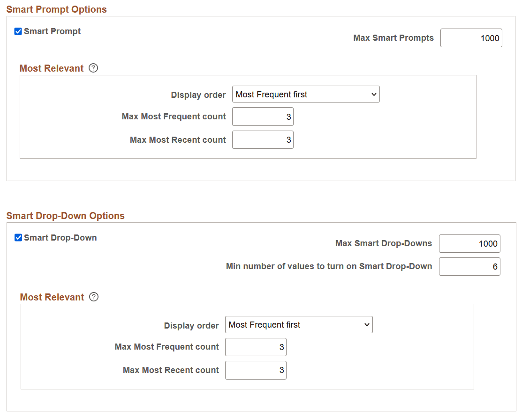Click the chevron on the Smart Prompt Display order
The image size is (522, 417).
point(374,94)
